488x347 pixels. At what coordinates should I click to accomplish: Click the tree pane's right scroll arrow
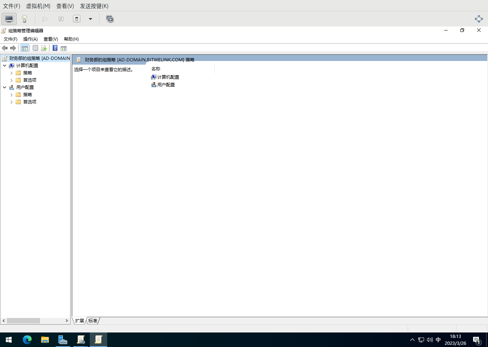click(66, 321)
